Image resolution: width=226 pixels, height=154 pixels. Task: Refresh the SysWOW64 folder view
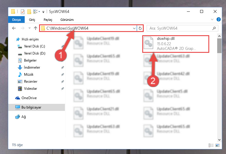point(140,28)
